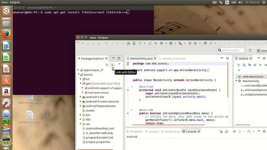The image size is (267, 150).
Task: Click the terminal command line
Action: tap(71, 12)
